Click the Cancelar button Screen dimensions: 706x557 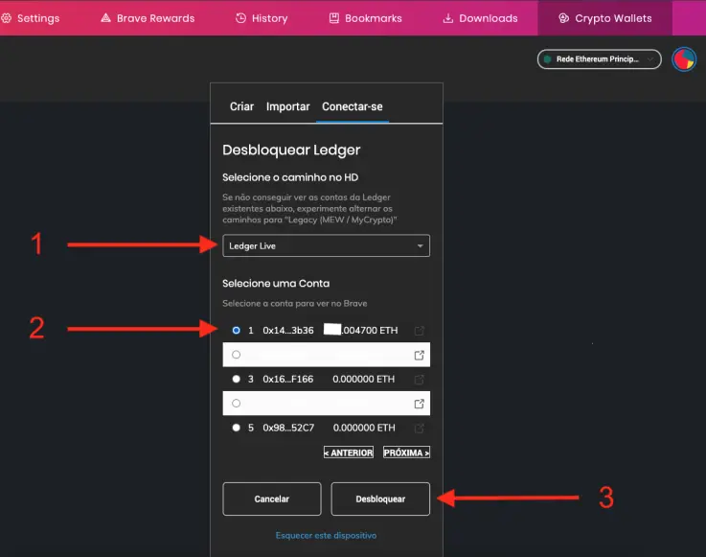click(272, 499)
